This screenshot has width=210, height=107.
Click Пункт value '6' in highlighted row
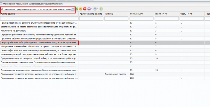[x=156, y=43]
